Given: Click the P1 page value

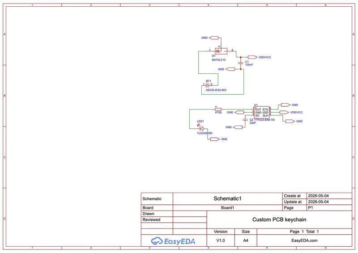Looking at the screenshot, I should pyautogui.click(x=311, y=207).
